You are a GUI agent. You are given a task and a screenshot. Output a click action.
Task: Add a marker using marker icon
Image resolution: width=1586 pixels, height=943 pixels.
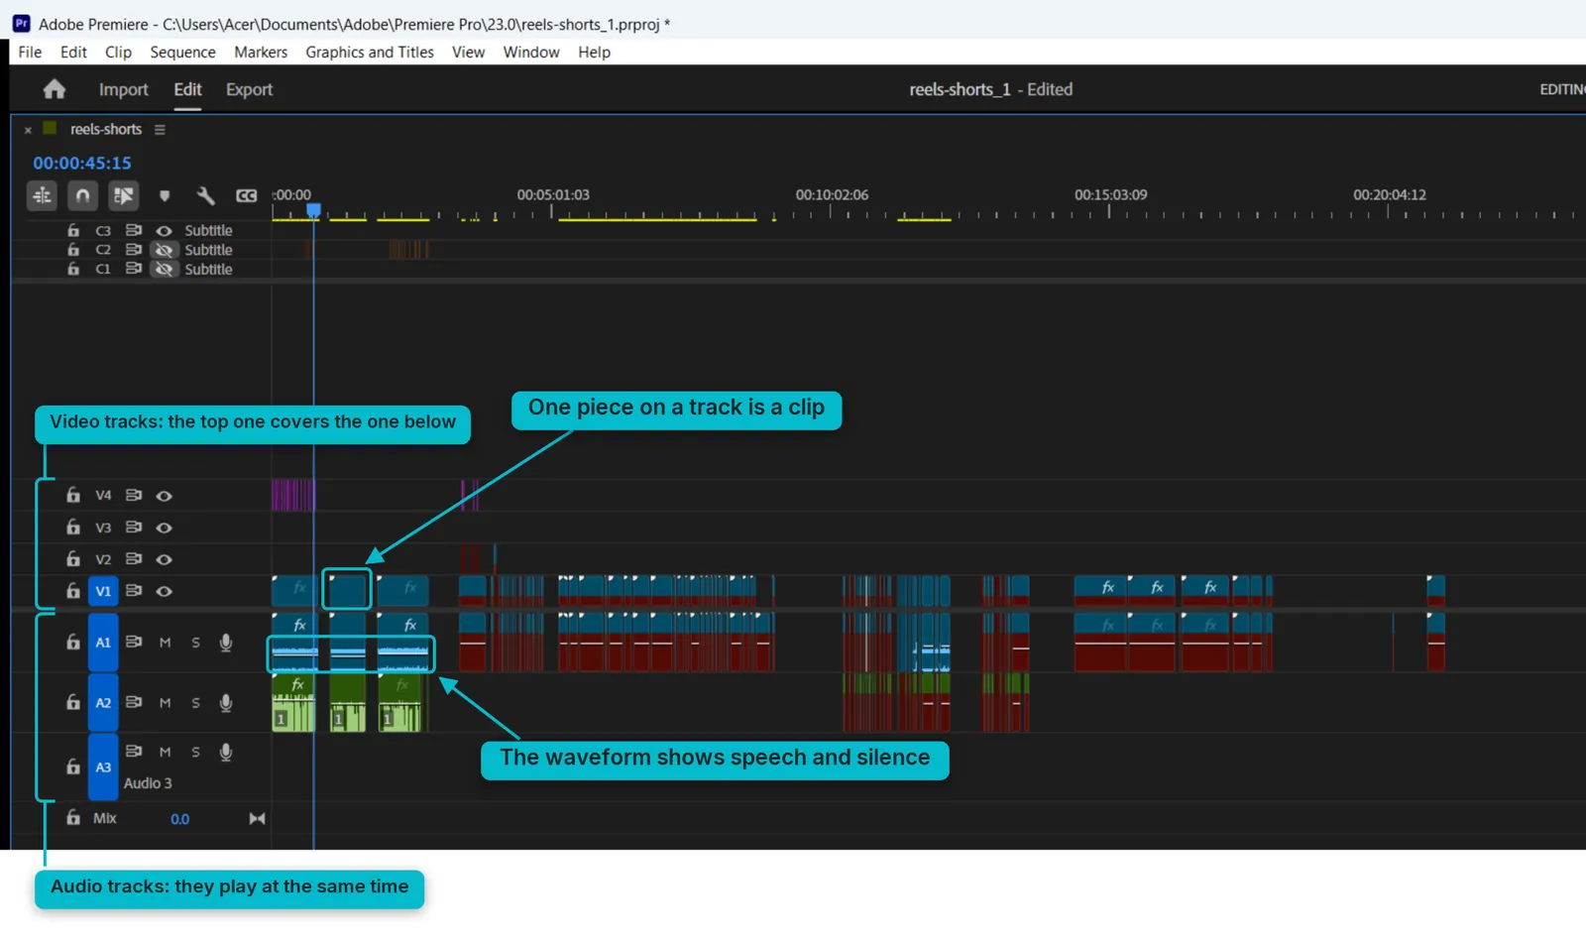165,196
